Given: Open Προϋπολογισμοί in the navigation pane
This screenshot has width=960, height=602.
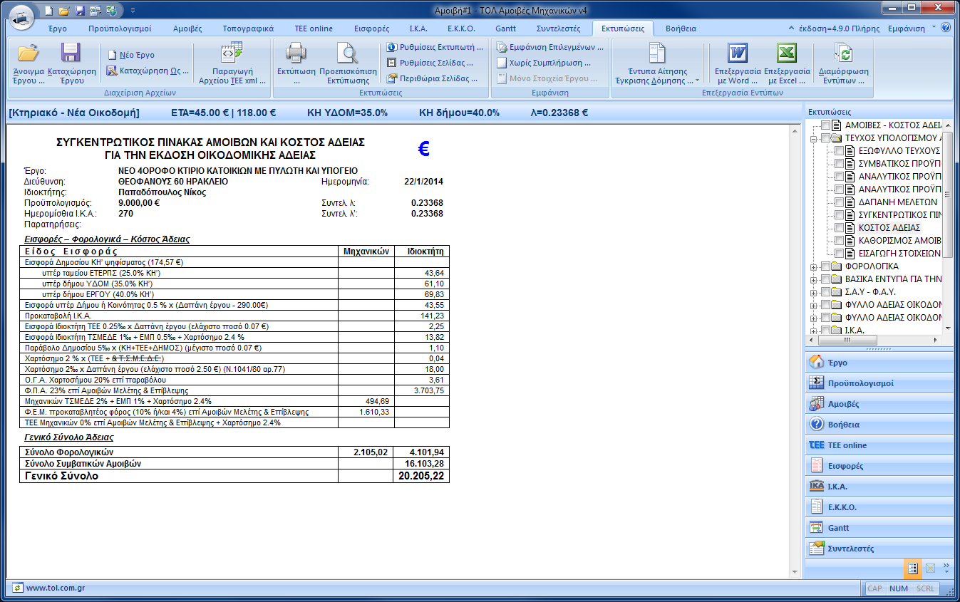Looking at the screenshot, I should pos(878,383).
